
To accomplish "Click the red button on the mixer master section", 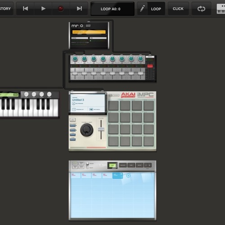I will [x=150, y=66].
